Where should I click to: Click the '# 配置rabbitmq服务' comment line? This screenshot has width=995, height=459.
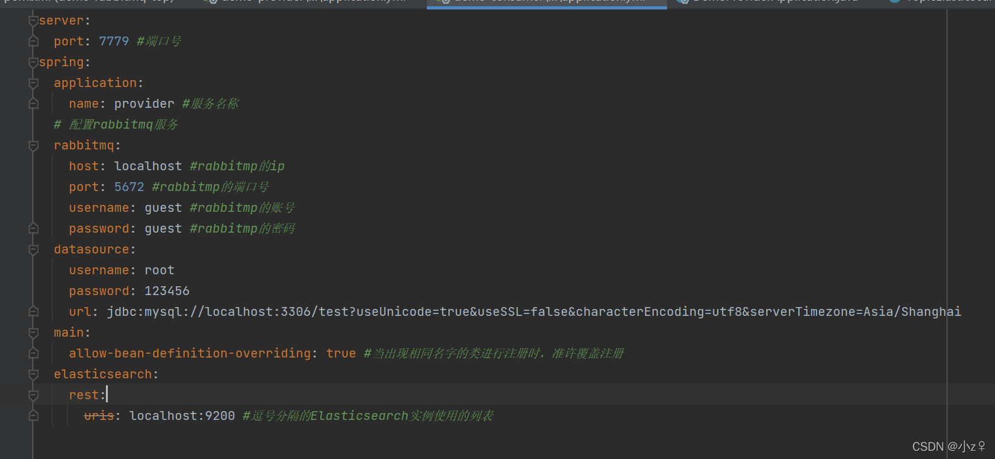click(116, 125)
